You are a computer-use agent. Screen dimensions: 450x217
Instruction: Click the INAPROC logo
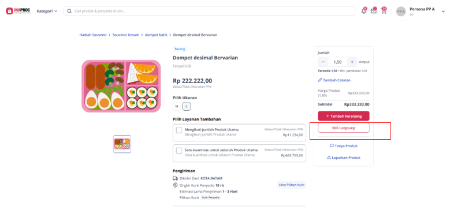click(x=18, y=11)
